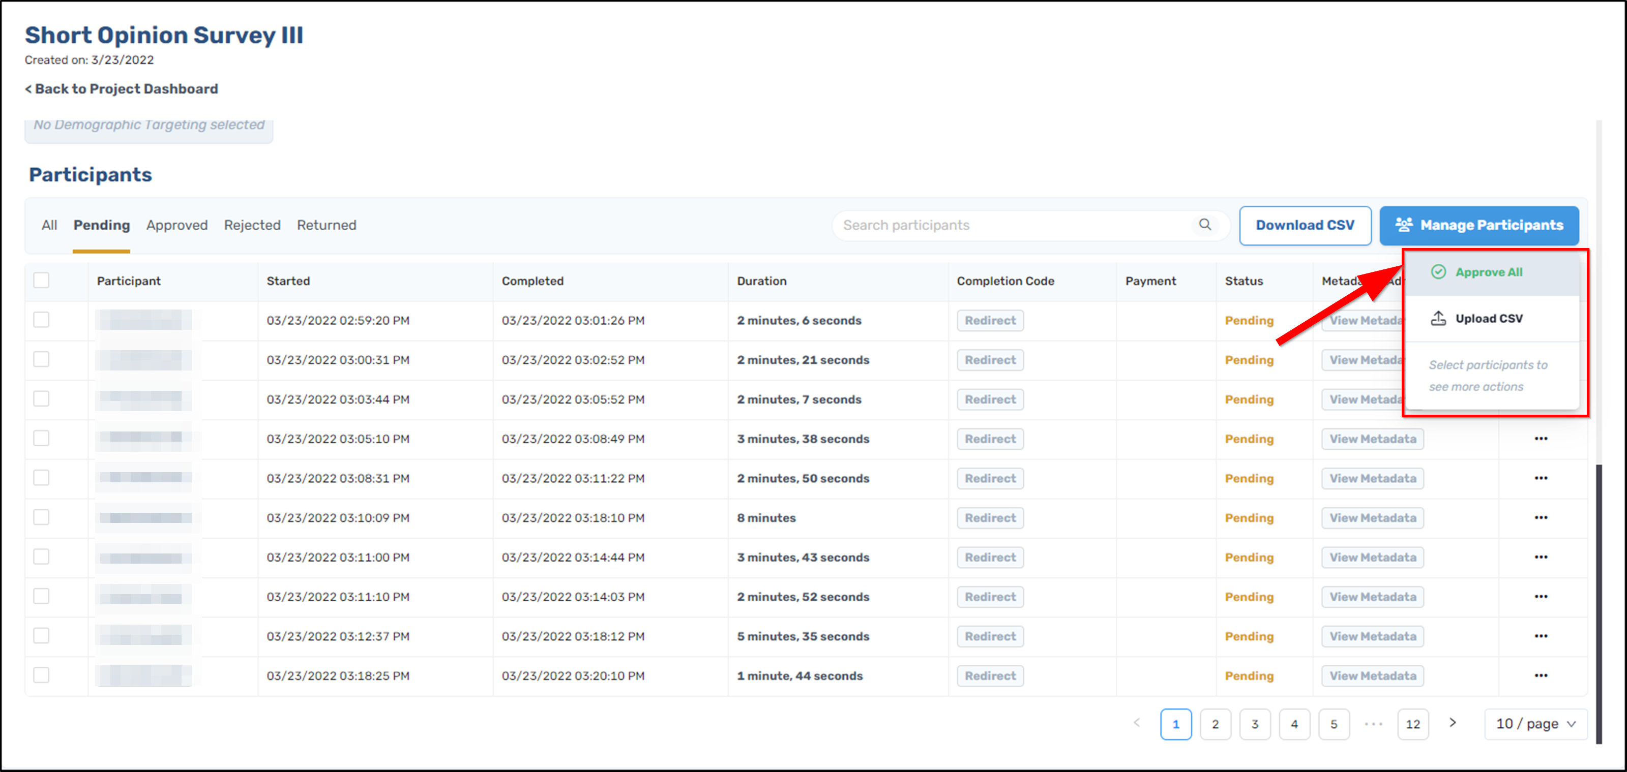Check participant started 03:10:09 PM
Screen dimensions: 1627x772
(x=41, y=517)
